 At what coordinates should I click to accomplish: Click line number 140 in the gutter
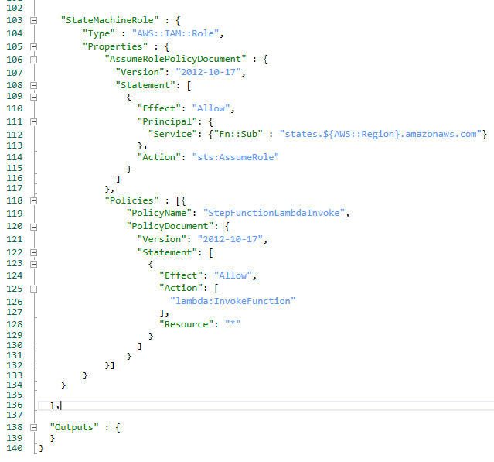[15, 448]
